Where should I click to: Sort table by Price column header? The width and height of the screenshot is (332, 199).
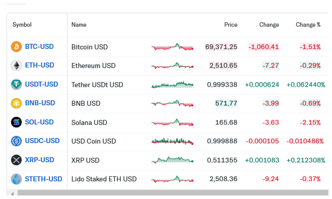coord(231,25)
